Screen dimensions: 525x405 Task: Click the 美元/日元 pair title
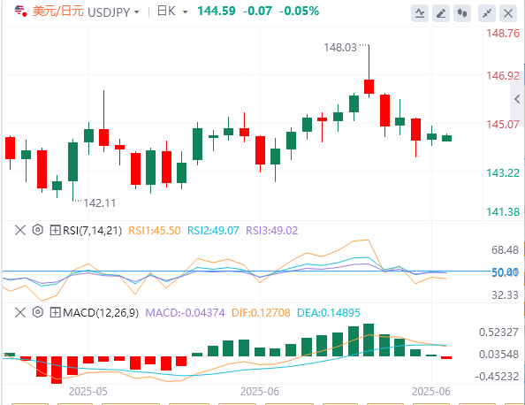pos(58,11)
